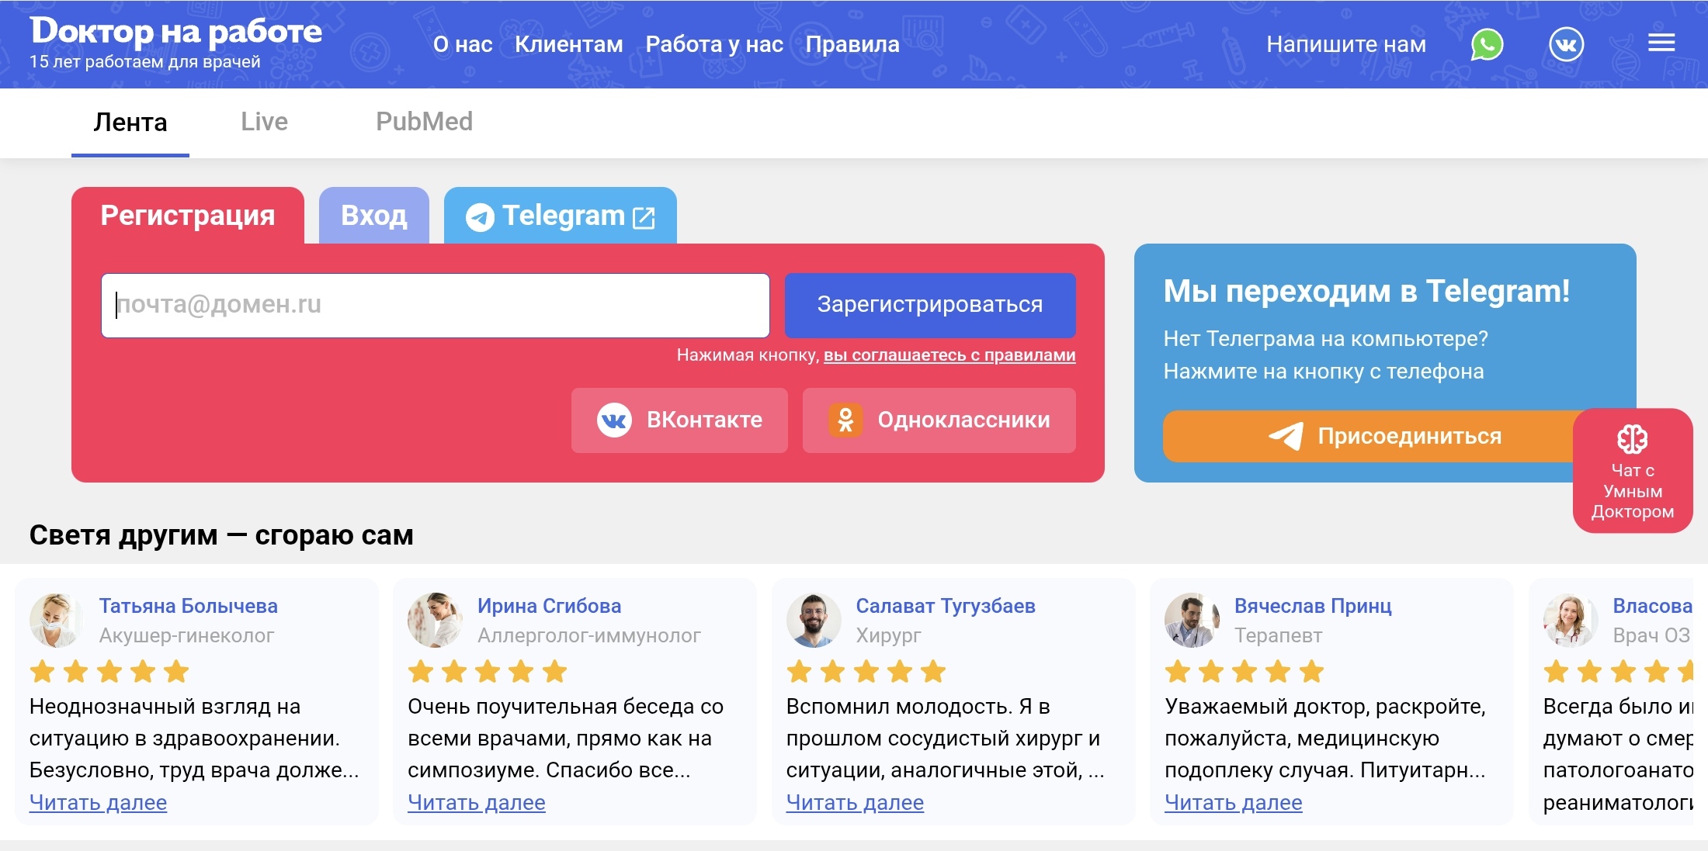Click star rating under Ирина Сгибова
The width and height of the screenshot is (1708, 851).
pyautogui.click(x=488, y=671)
